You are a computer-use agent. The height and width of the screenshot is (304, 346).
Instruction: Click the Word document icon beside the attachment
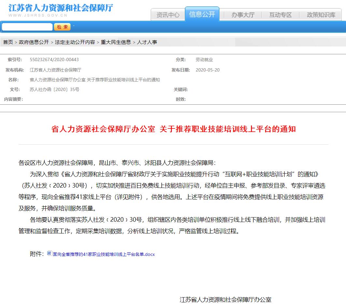(49, 254)
